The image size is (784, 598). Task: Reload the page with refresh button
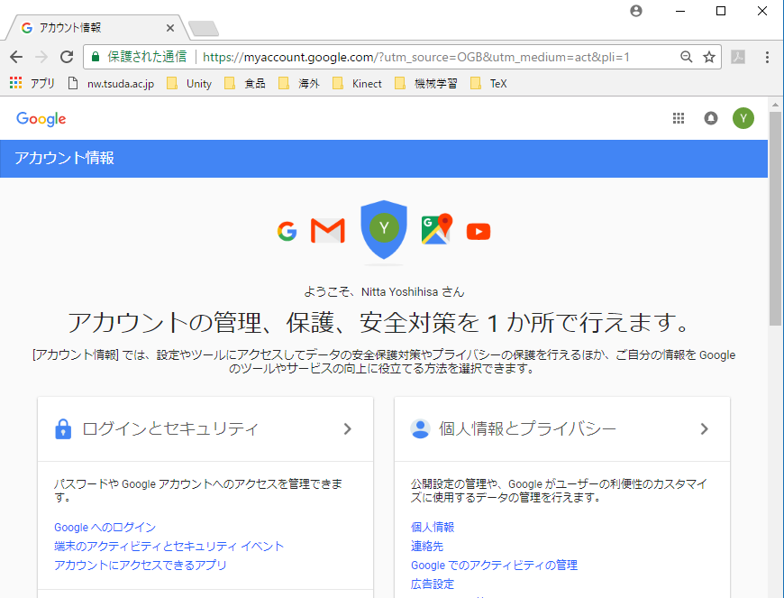pos(66,57)
